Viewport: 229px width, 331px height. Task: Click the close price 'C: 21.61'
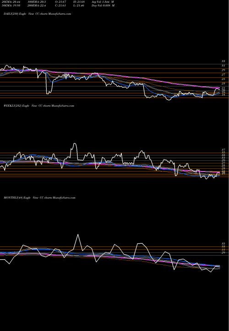pyautogui.click(x=60, y=6)
